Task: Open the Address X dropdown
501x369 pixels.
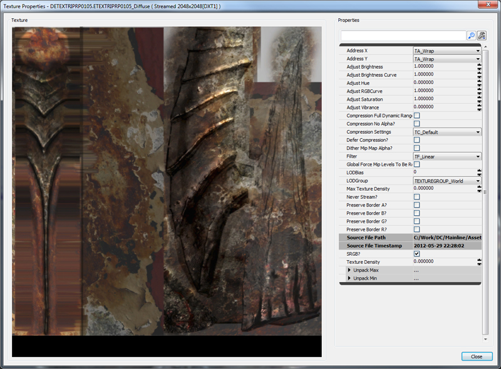Action: [x=447, y=51]
